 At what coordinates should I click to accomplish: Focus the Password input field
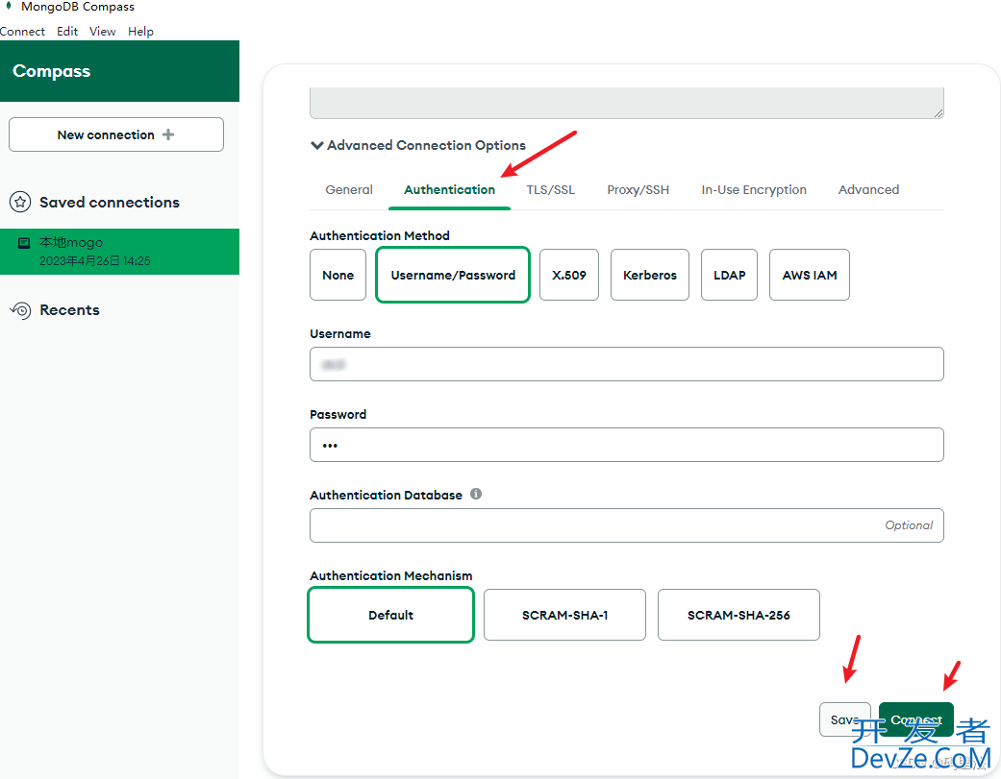tap(627, 445)
